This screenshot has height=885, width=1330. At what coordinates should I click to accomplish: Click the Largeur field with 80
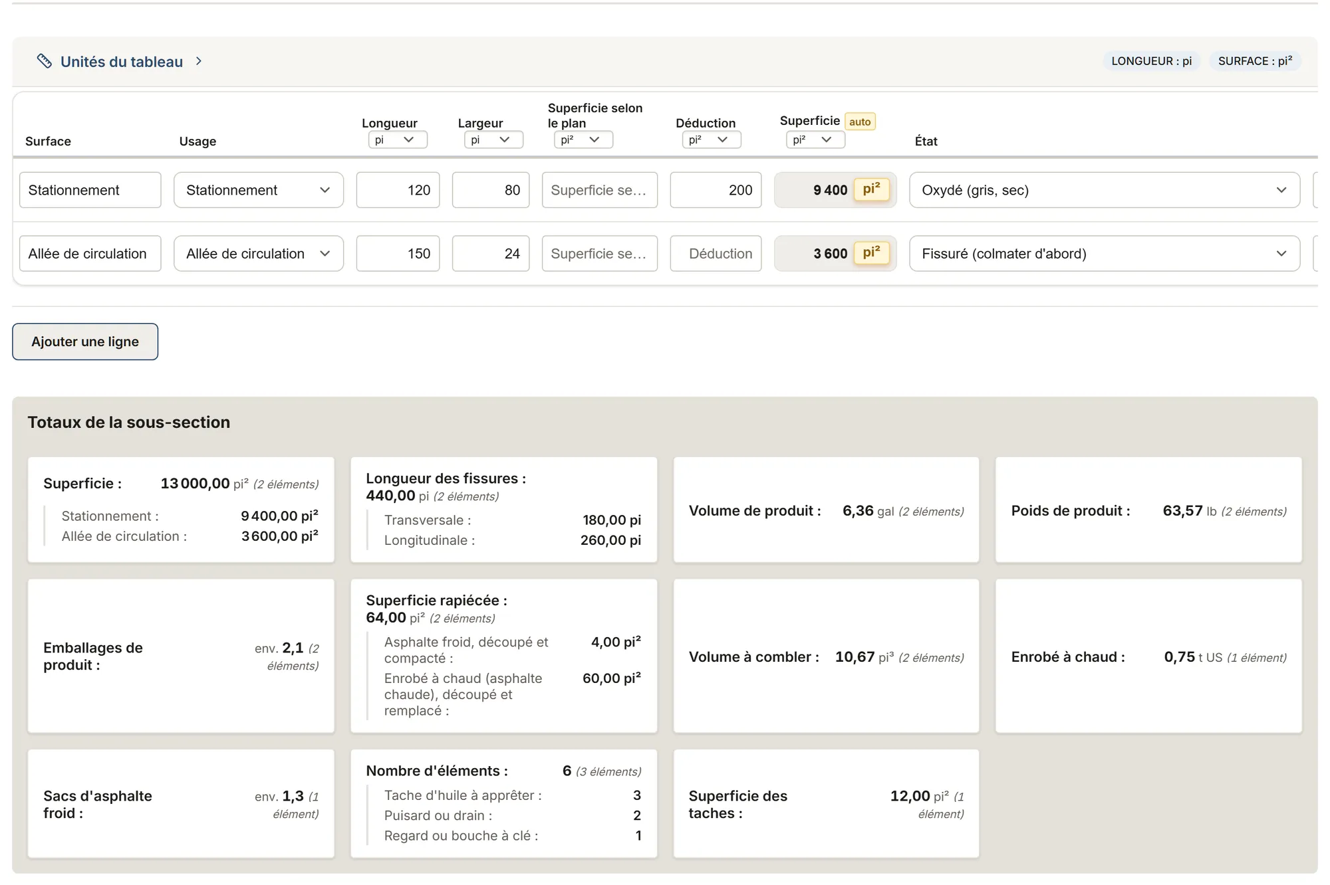[491, 190]
